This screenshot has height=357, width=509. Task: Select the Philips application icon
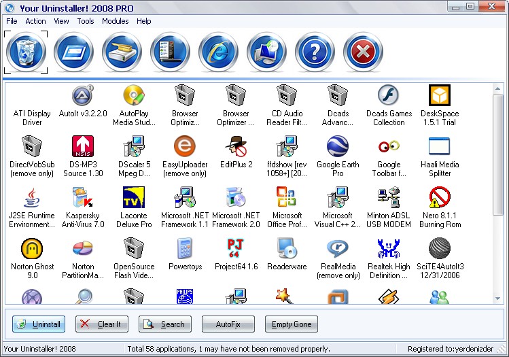pos(185,296)
